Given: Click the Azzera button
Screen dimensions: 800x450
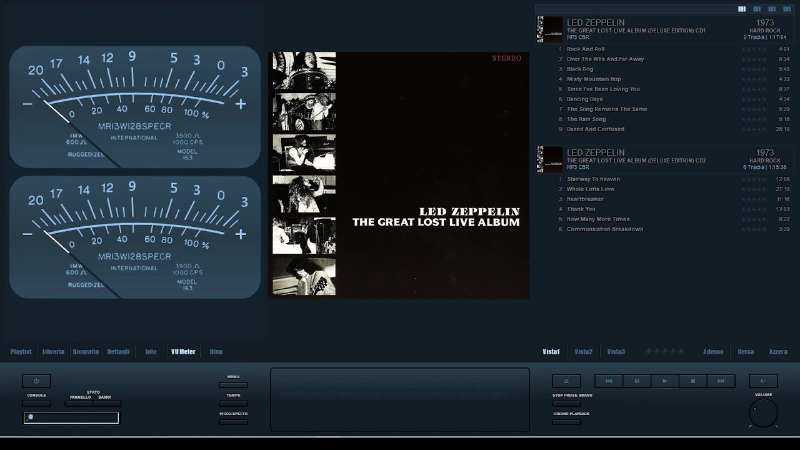Looking at the screenshot, I should tap(778, 352).
